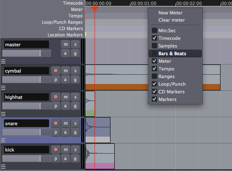Mute the cymbal track
The width and height of the screenshot is (232, 171).
point(65,70)
